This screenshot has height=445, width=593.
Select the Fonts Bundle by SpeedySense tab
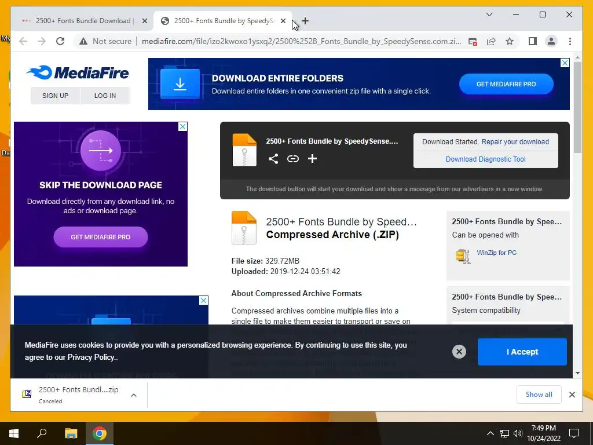[x=223, y=21]
